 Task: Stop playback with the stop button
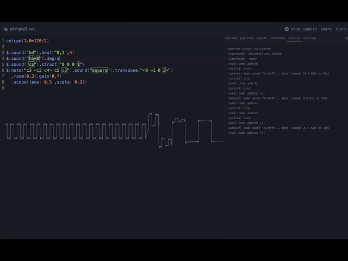click(293, 29)
